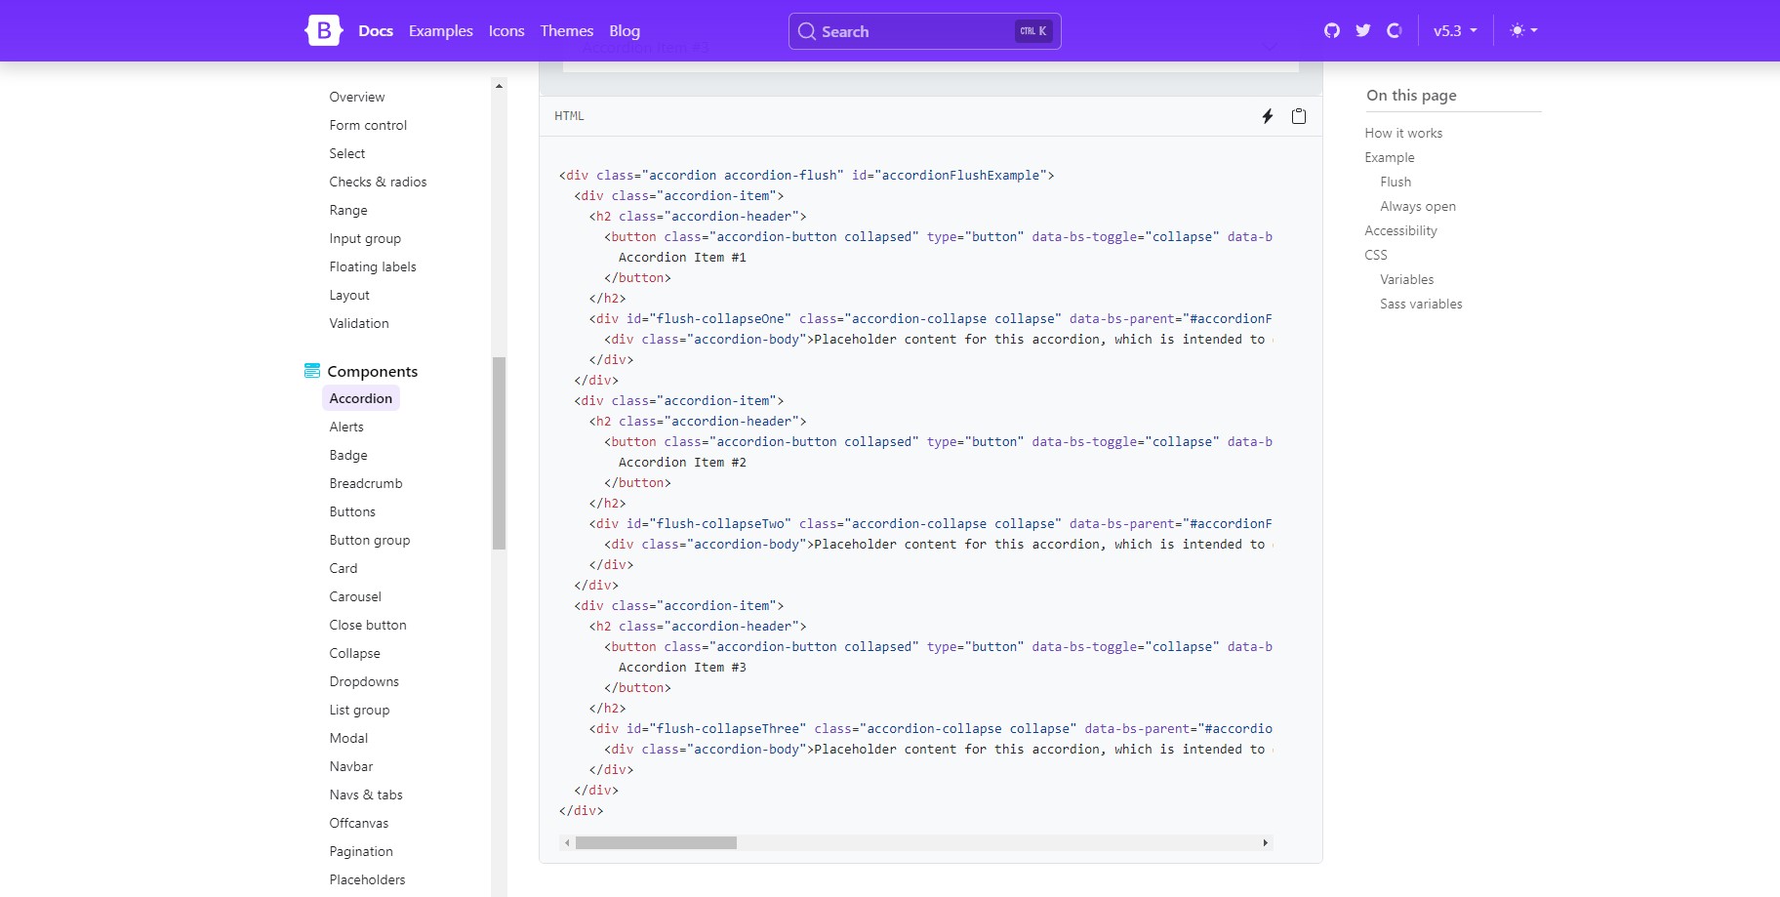Click the code block horizontal scrollbar thumb

(656, 842)
